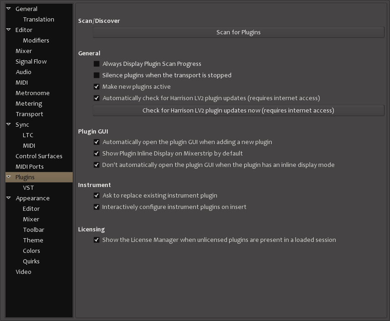Enable Always Display Plugin Scan Progress
This screenshot has height=321, width=390.
click(97, 64)
